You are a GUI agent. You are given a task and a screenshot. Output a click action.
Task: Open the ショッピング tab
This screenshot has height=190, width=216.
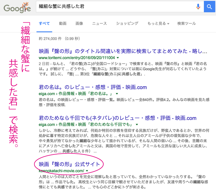[x=127, y=23]
